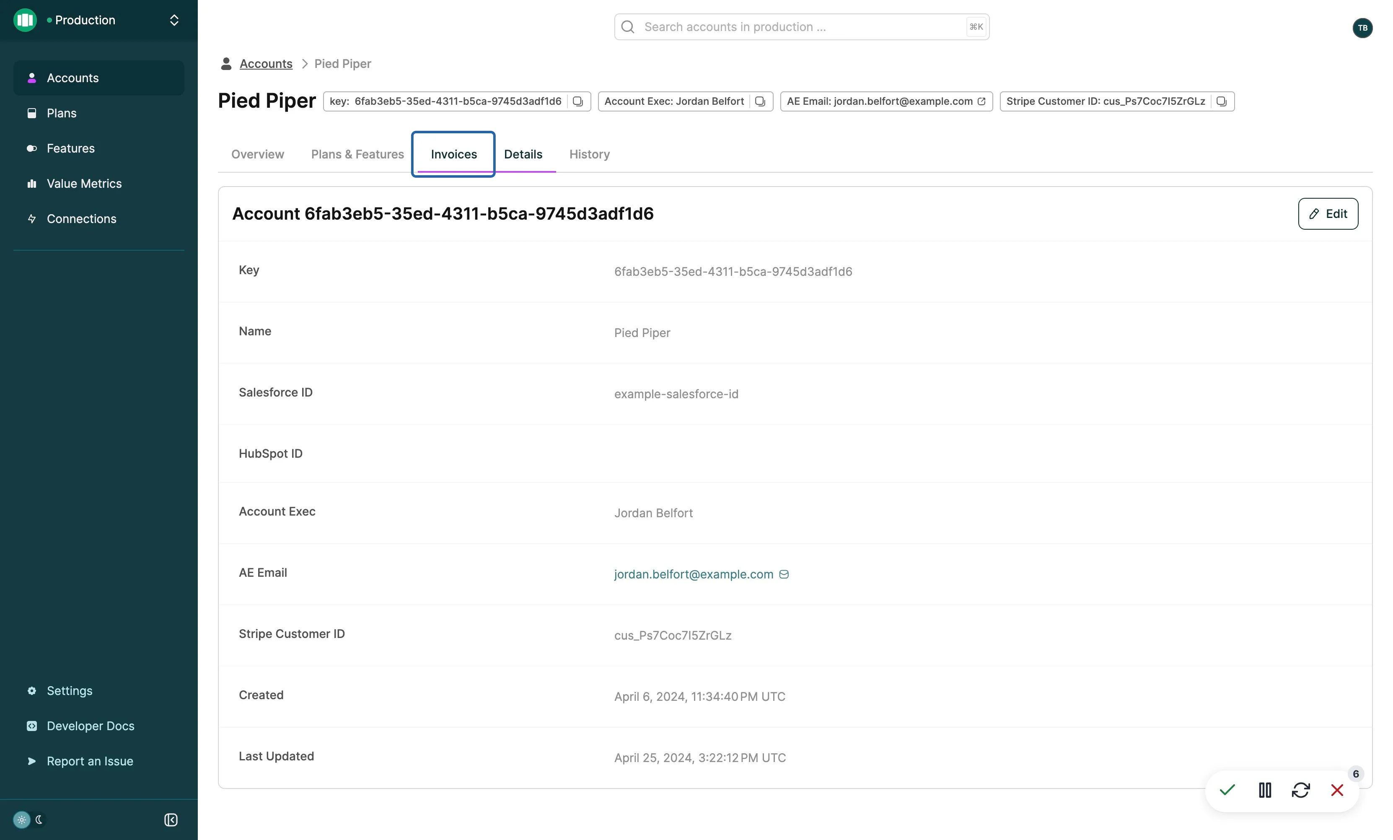The width and height of the screenshot is (1393, 840).
Task: Click the ⌘K shortcut badge
Action: [976, 26]
